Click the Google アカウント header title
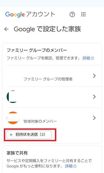 tap(30, 15)
